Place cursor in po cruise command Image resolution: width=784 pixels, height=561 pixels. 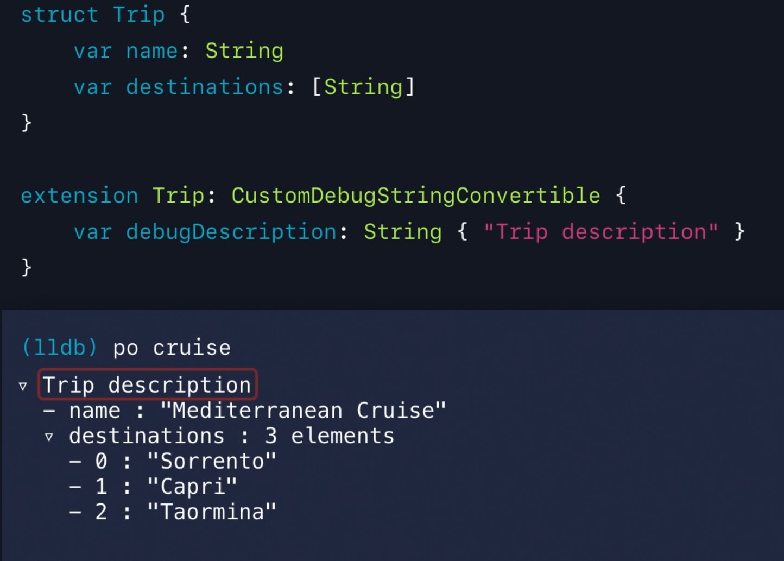[x=172, y=348]
